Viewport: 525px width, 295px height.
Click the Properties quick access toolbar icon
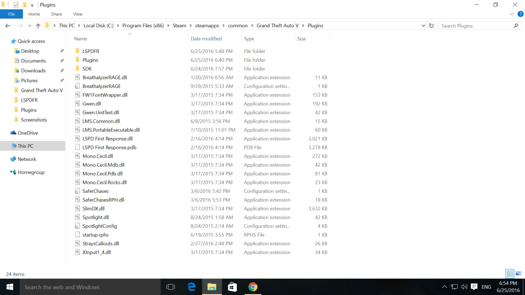point(16,5)
